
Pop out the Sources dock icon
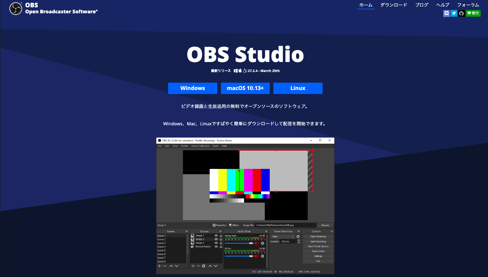(220, 231)
